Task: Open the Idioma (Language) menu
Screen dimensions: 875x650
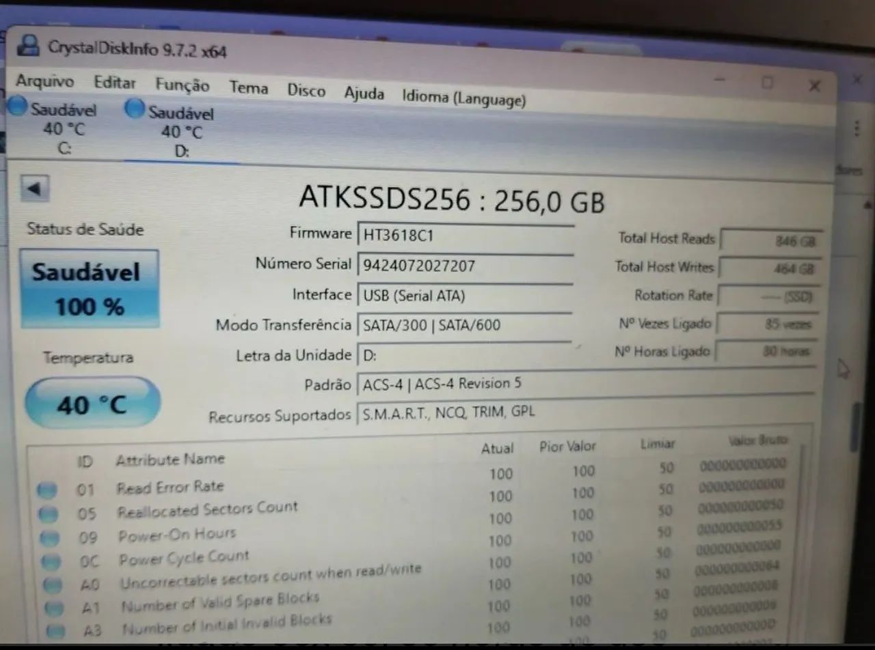Action: click(463, 98)
